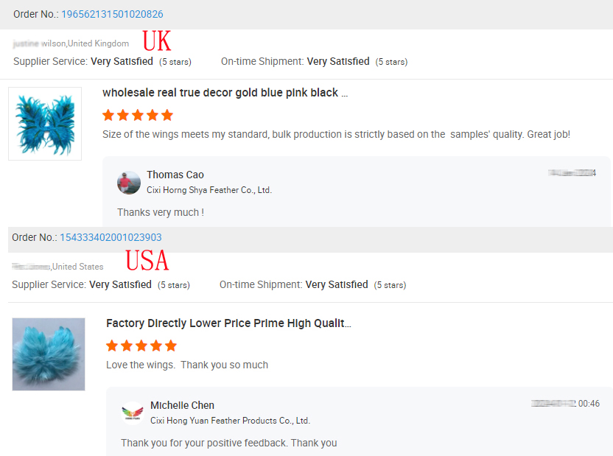Click the 'Thanks very much !' supplier reply
Screen dimensions: 613x456
tap(161, 212)
